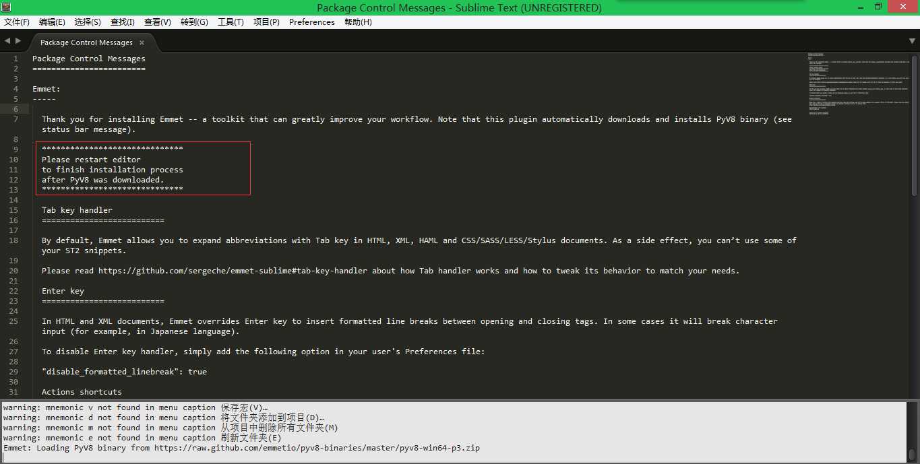Click the github emmet-sublime tab-key-handler URL
The height and width of the screenshot is (464, 920).
233,271
